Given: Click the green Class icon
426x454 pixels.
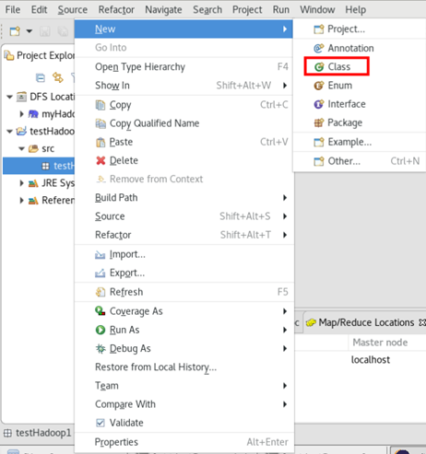Looking at the screenshot, I should point(319,66).
